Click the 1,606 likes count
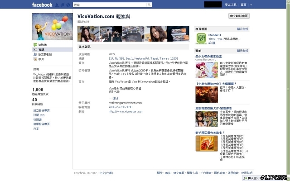 (38, 90)
